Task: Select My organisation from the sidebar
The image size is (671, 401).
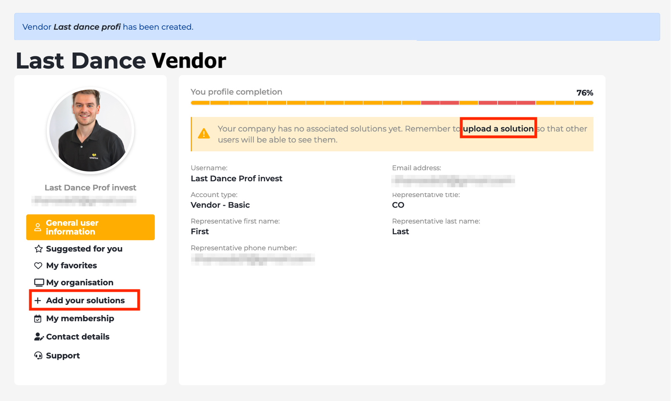Action: [80, 282]
